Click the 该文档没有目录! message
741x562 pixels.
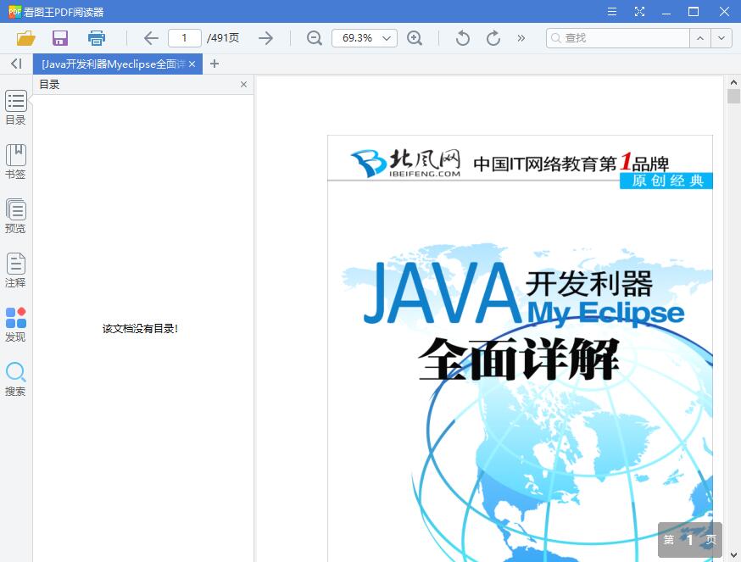pos(141,329)
